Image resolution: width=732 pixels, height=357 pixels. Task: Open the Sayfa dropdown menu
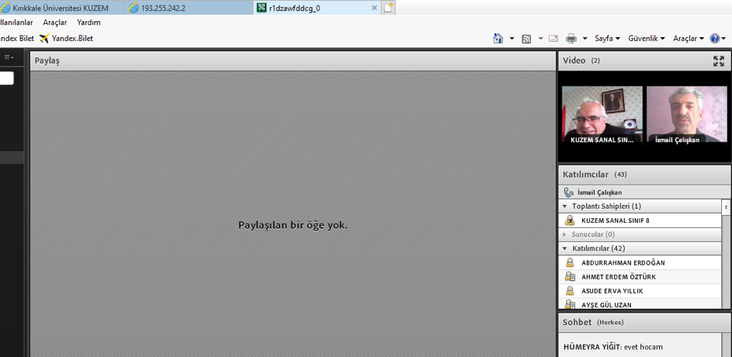click(x=607, y=38)
